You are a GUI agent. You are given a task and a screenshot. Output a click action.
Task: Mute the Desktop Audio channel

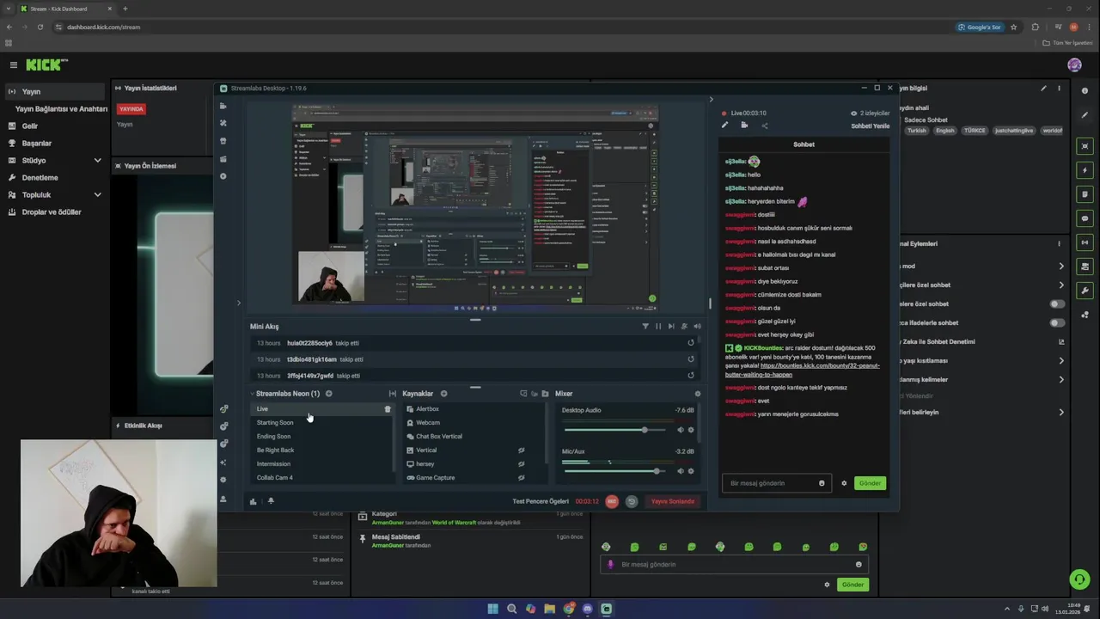(680, 430)
